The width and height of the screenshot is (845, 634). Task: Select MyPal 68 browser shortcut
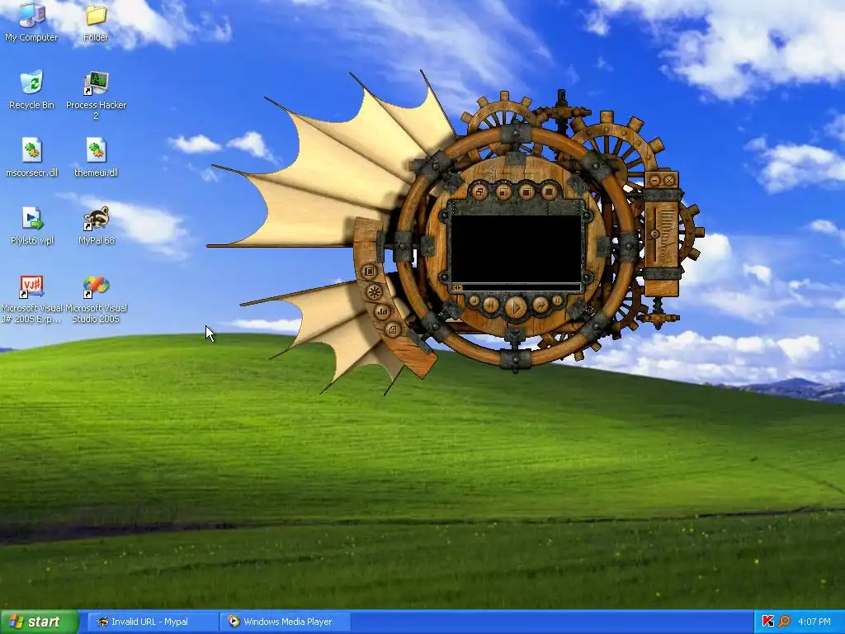[x=97, y=225]
